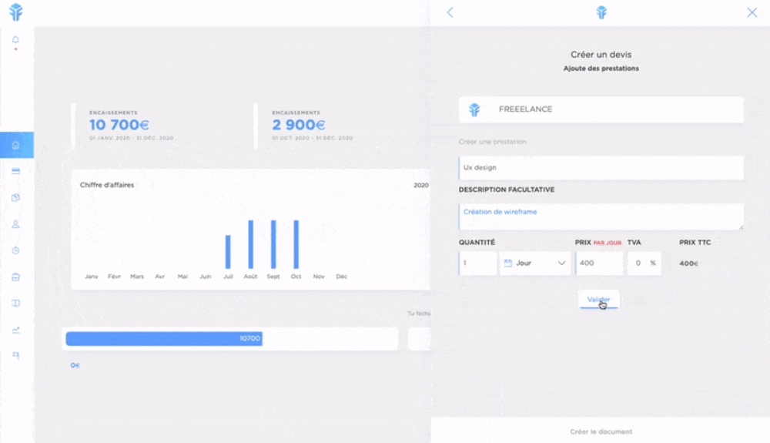Viewport: 770px width, 443px height.
Task: Click the open book icon in sidebar
Action: tap(15, 304)
